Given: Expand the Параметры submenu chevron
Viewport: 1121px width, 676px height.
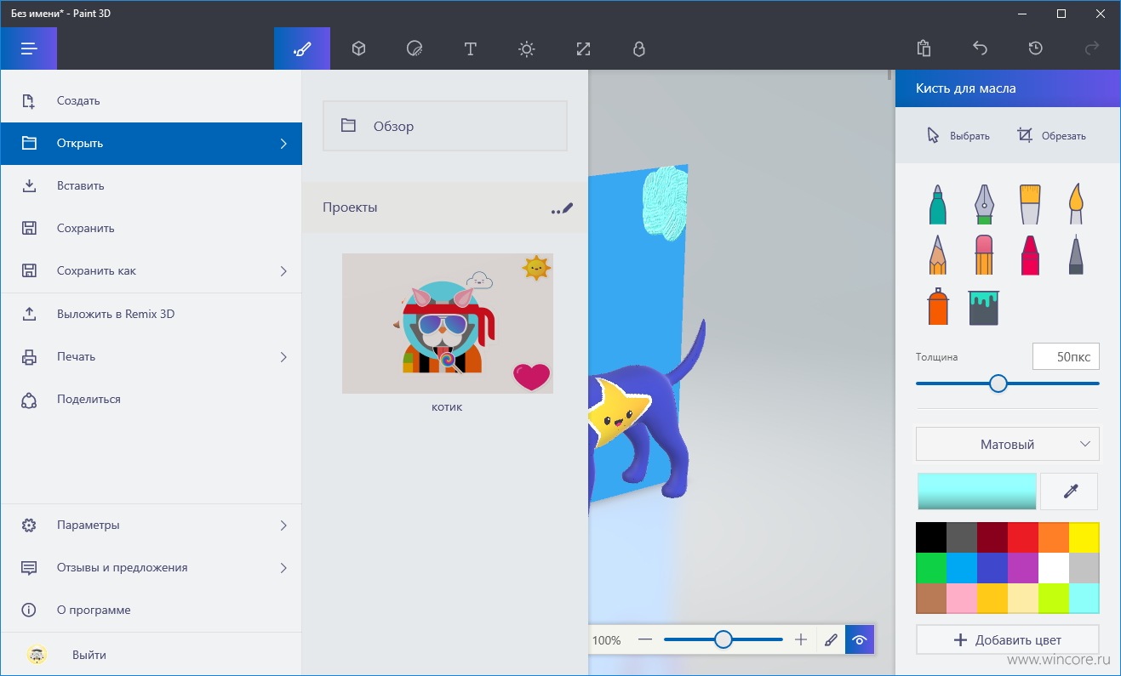Looking at the screenshot, I should click(283, 525).
